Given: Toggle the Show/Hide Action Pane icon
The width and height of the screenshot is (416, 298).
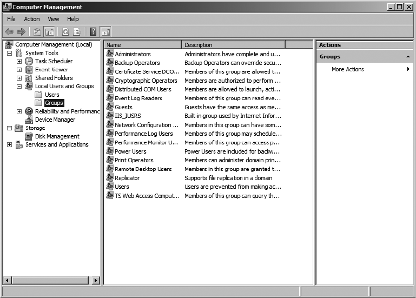Looking at the screenshot, I should pos(105,32).
